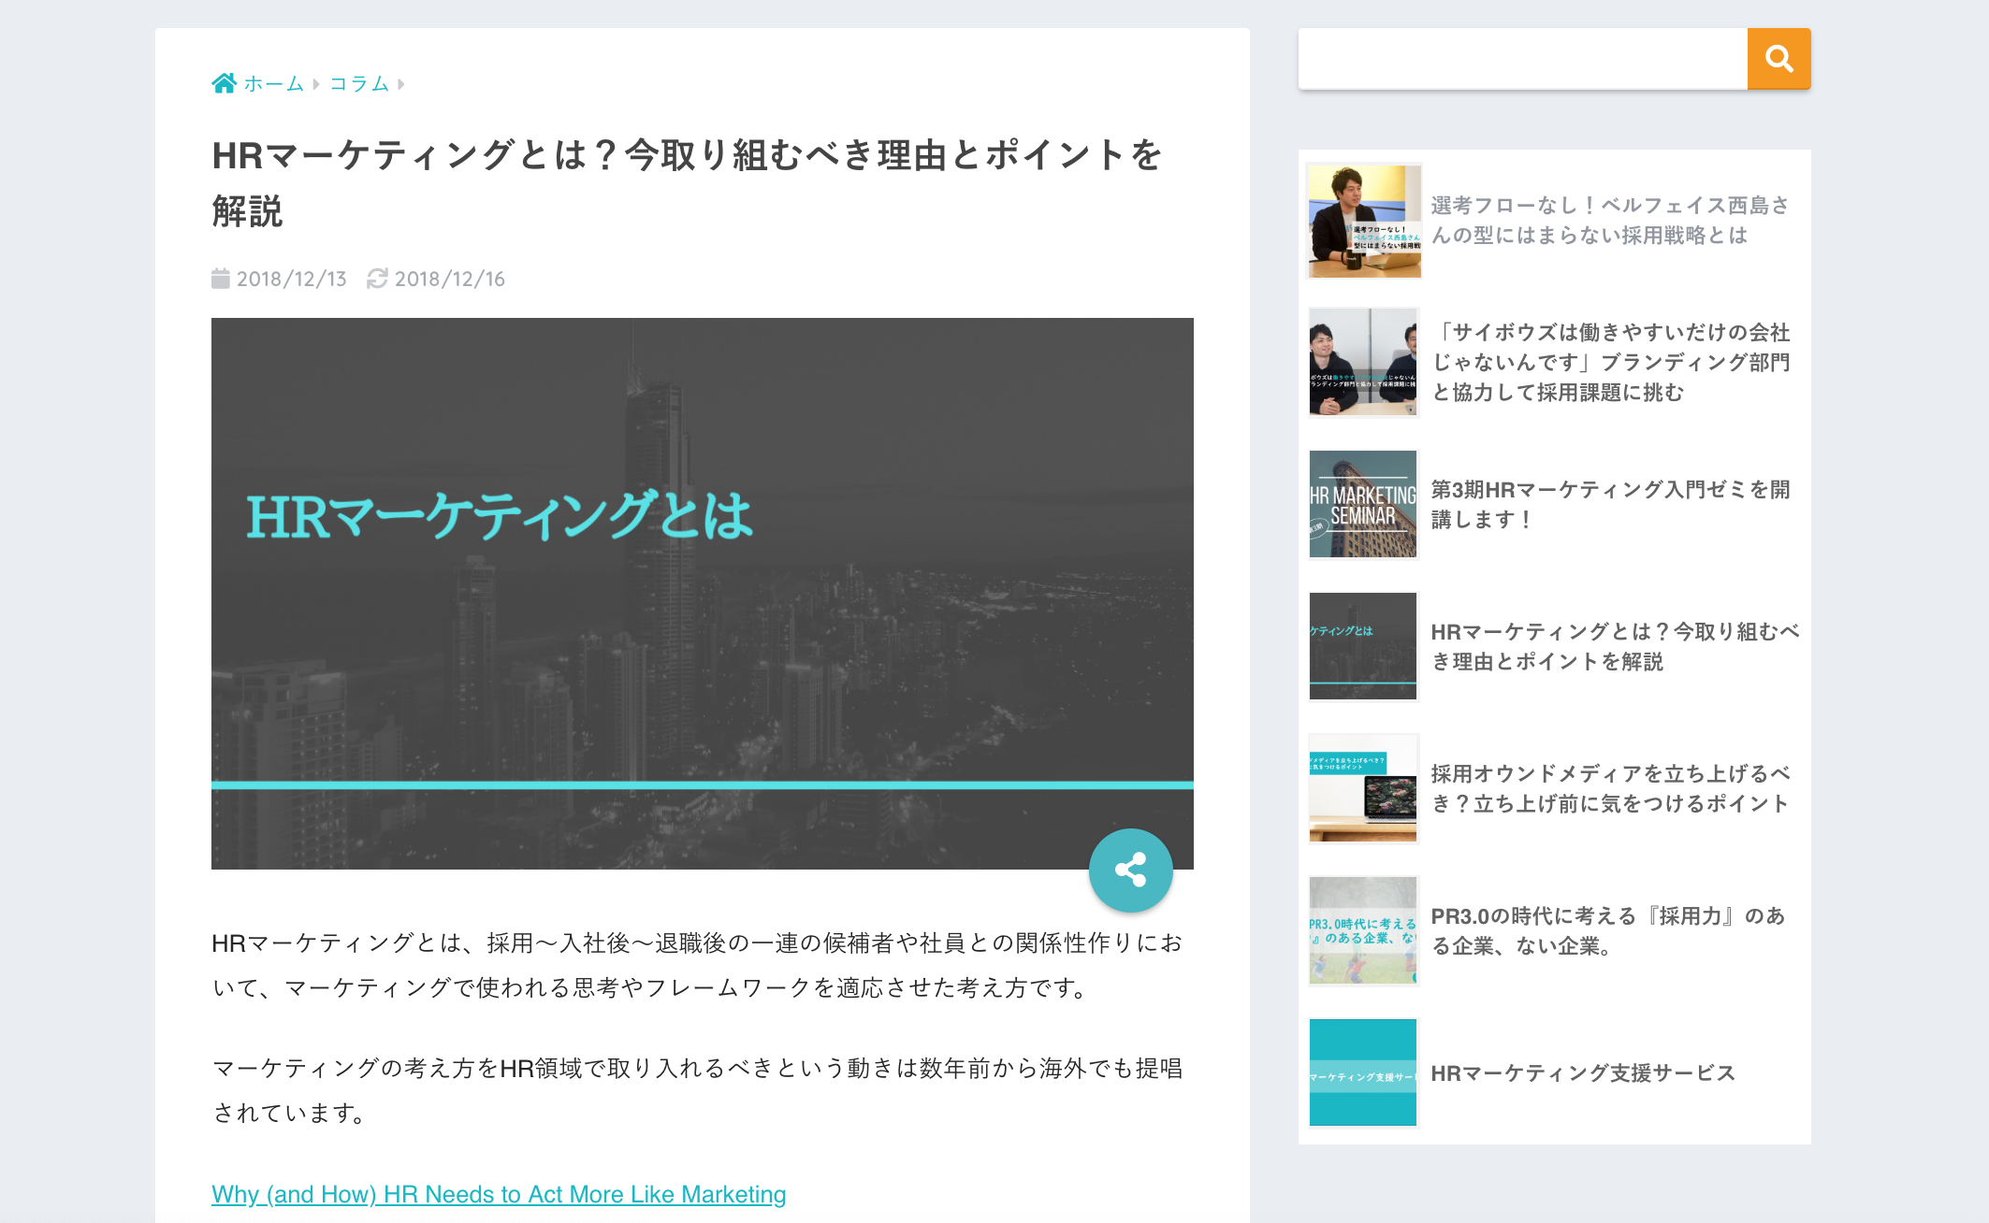Click PR3.0の時代 article thumbnail
Screen dimensions: 1989x1223
tap(1363, 930)
